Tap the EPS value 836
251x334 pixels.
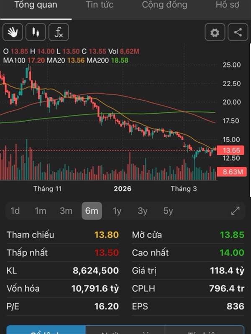pos(236,306)
